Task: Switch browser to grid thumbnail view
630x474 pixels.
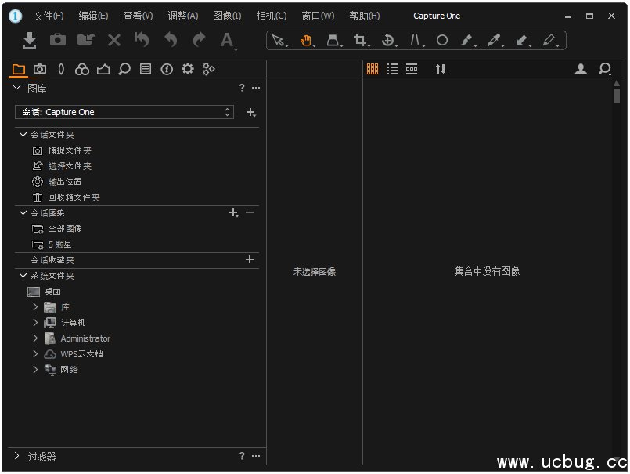Action: [x=373, y=69]
